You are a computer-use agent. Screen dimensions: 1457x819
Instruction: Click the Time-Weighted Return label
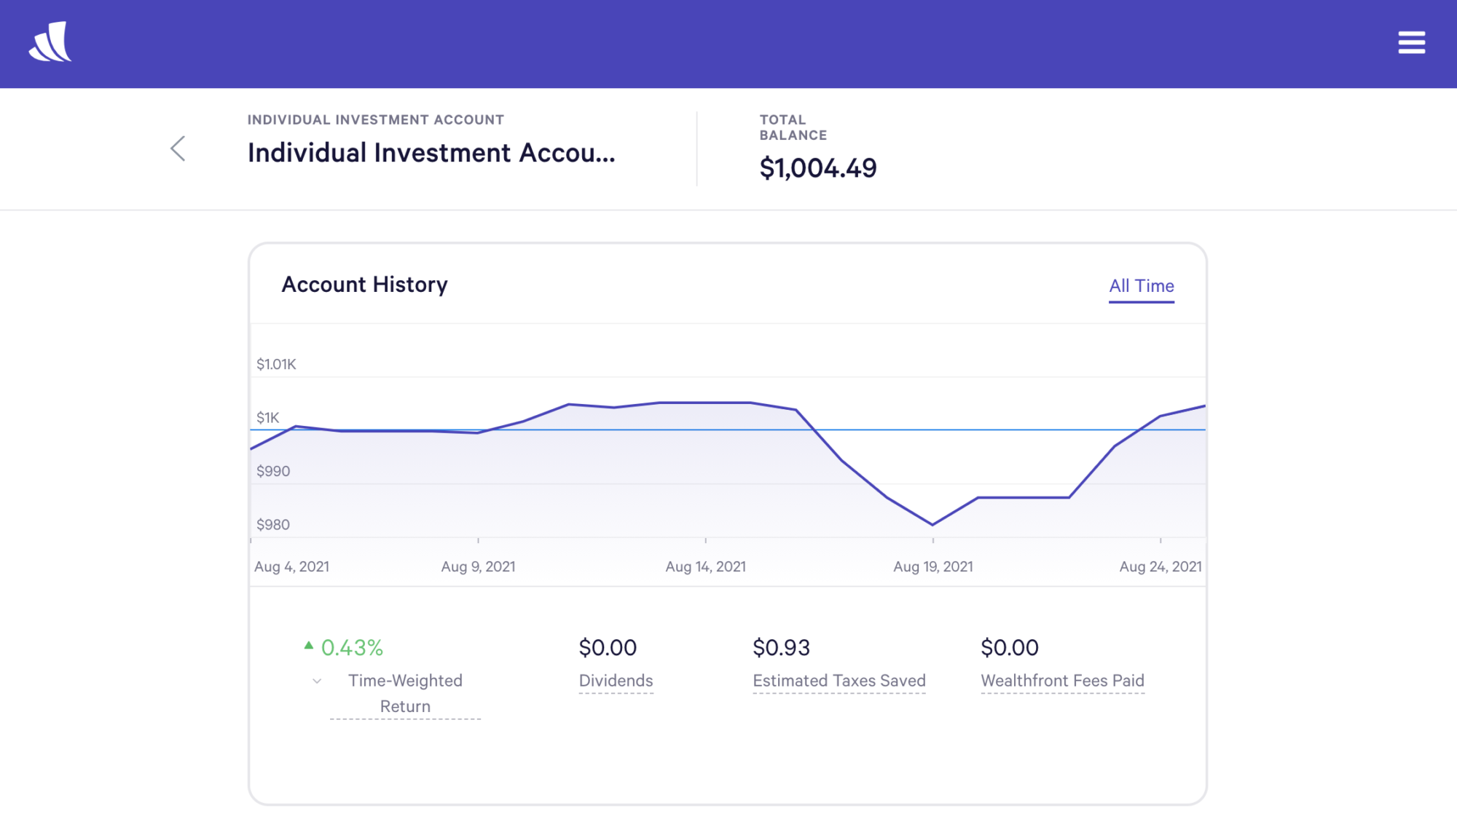click(x=405, y=693)
